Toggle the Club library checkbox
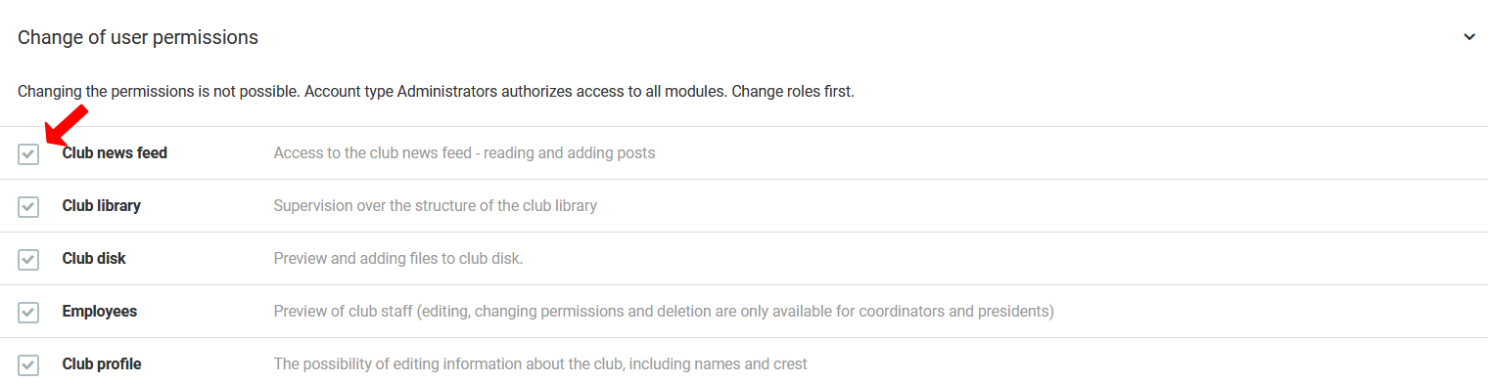 pos(28,207)
